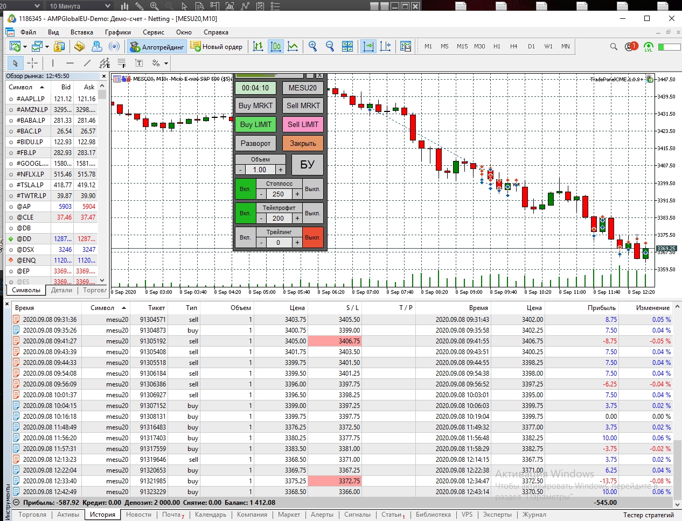Screen dimensions: 682x521
Task: Toggle the Алготрейдинг button
Action: click(157, 47)
